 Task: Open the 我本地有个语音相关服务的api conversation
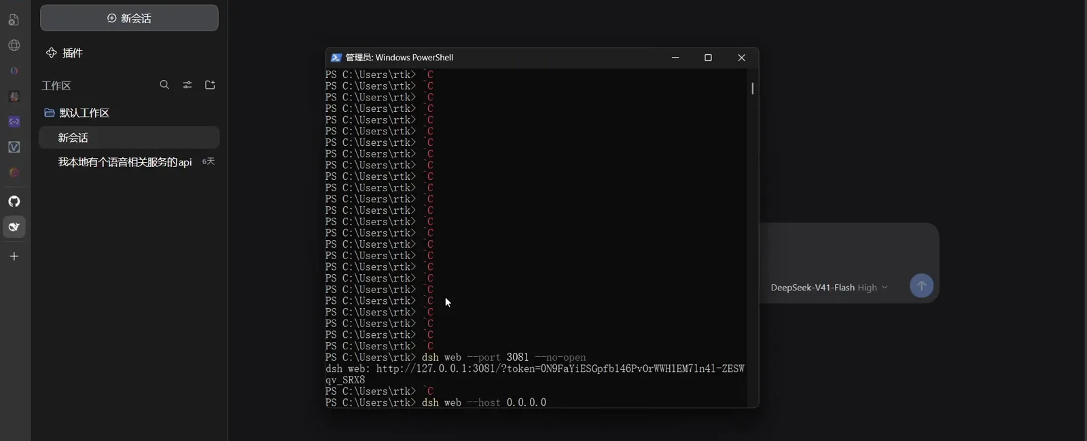pyautogui.click(x=125, y=162)
